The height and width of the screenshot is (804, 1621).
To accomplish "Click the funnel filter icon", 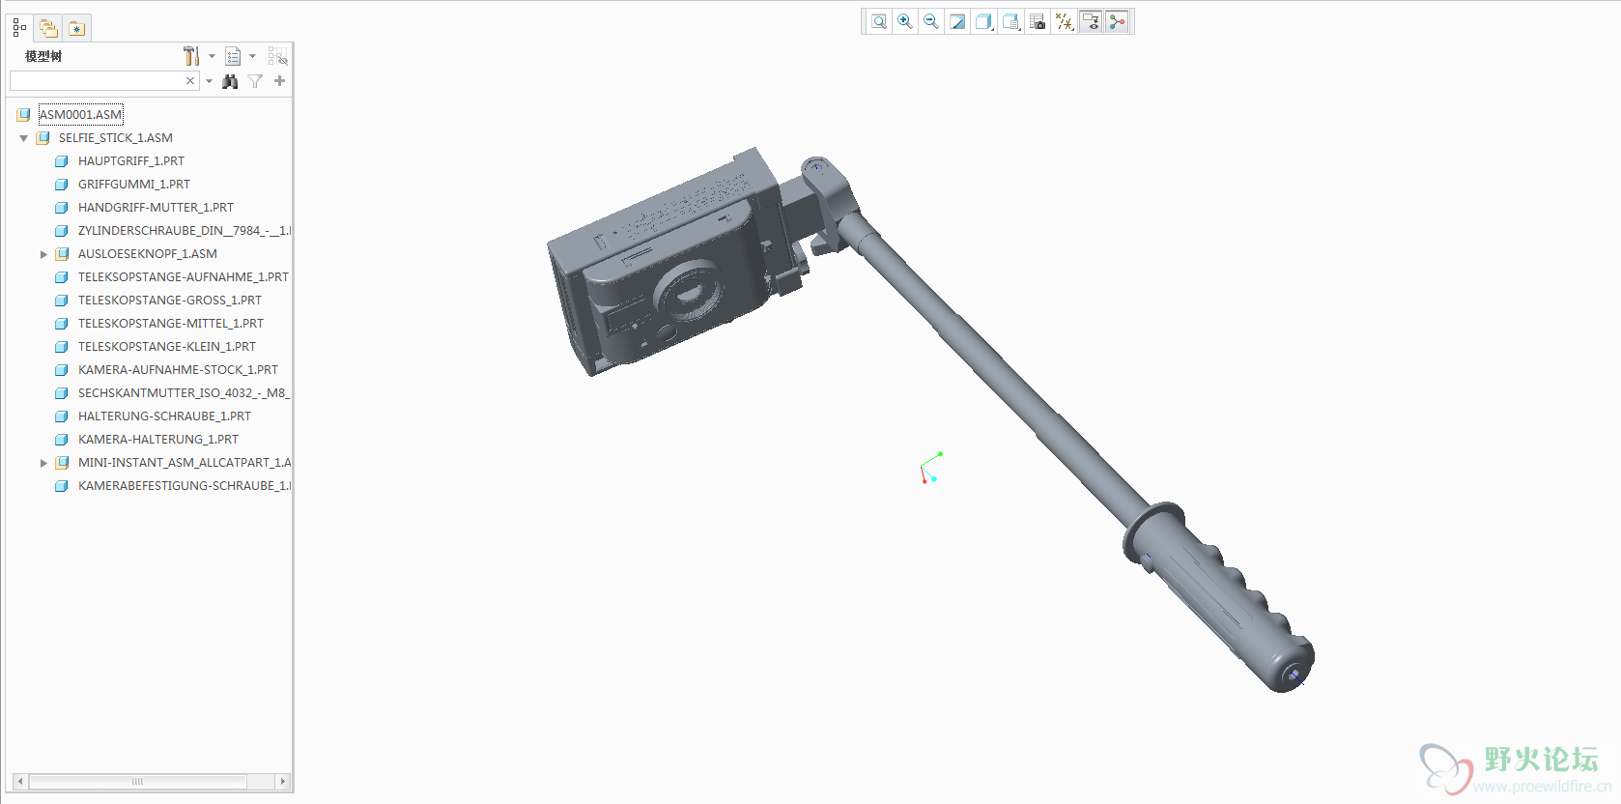I will click(x=255, y=81).
